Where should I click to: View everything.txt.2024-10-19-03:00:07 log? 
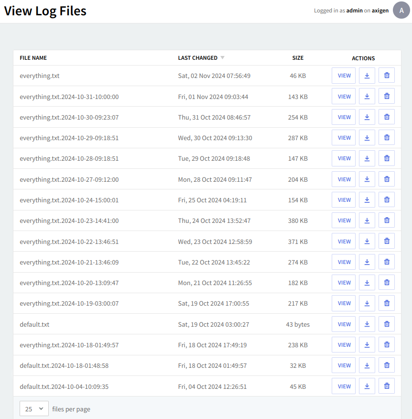[344, 303]
